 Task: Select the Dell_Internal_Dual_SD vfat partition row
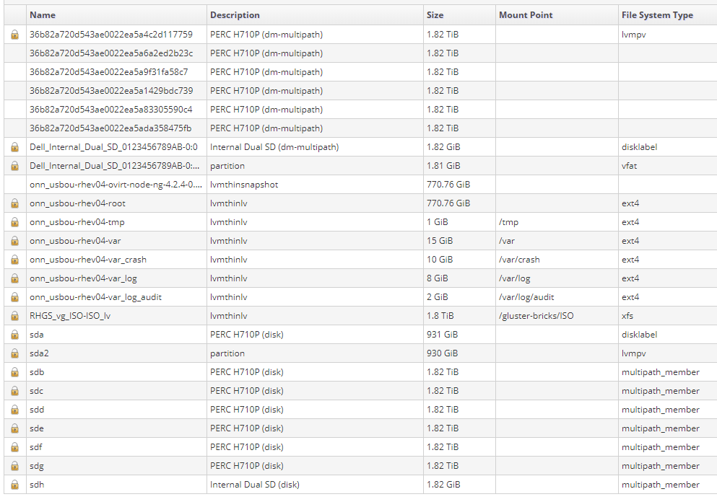113,166
